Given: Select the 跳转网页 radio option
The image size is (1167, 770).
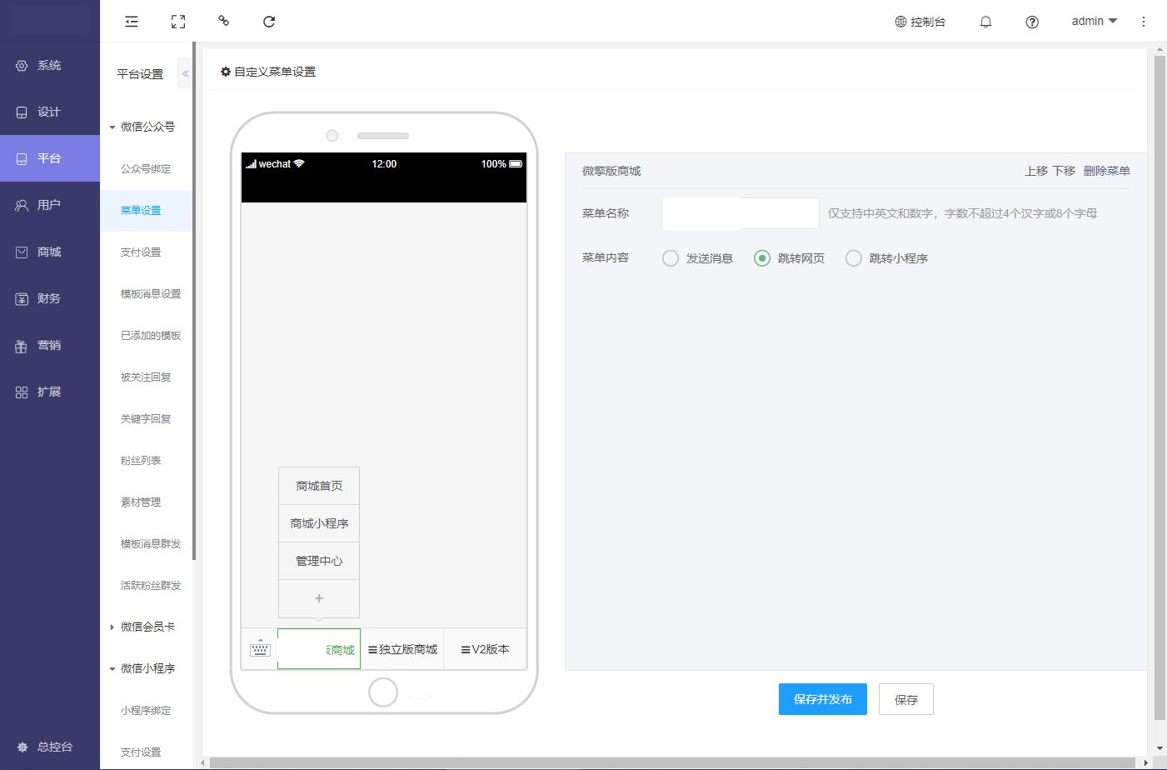Looking at the screenshot, I should point(762,258).
